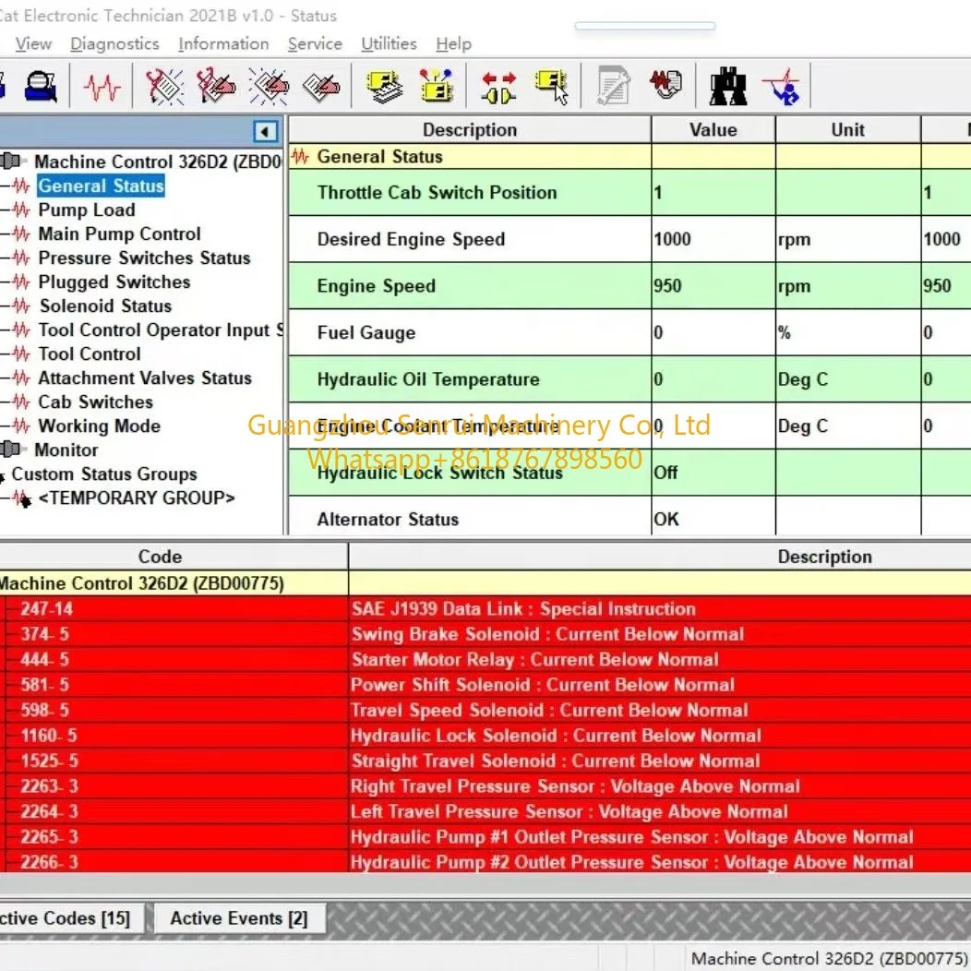Open the Utilities menu
This screenshot has width=971, height=971.
[x=389, y=44]
